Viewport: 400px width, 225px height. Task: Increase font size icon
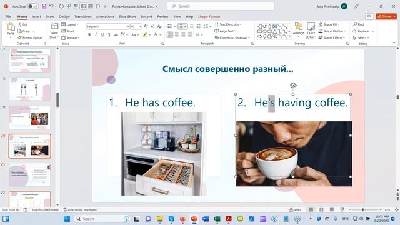point(146,26)
